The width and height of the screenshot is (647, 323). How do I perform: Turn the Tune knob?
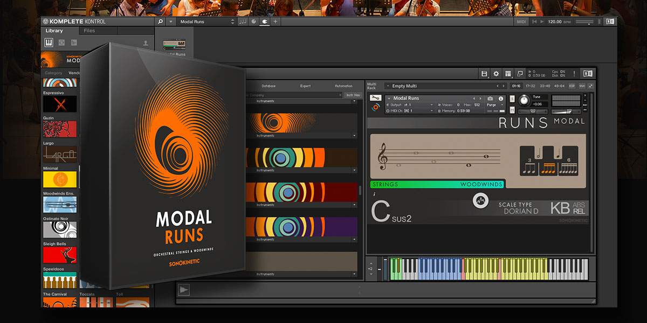click(523, 101)
